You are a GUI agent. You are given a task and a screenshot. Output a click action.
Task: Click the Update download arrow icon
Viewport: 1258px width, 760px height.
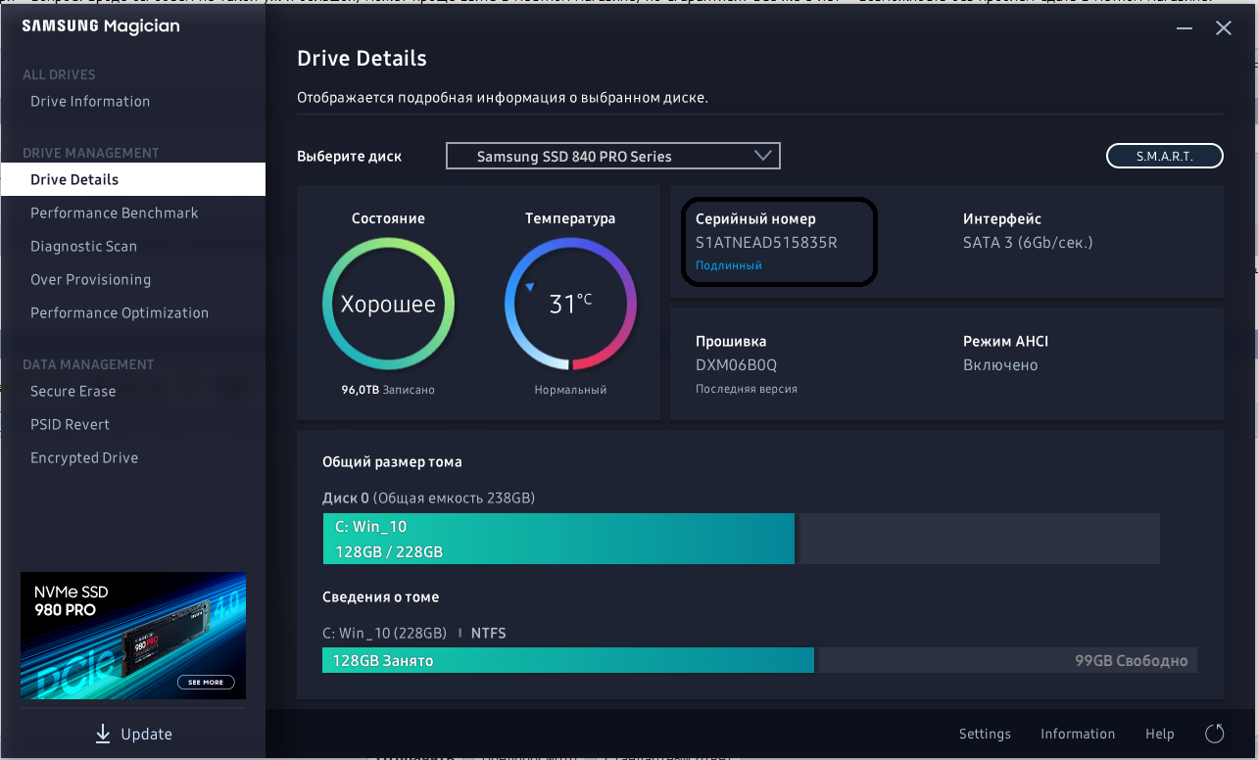coord(103,734)
